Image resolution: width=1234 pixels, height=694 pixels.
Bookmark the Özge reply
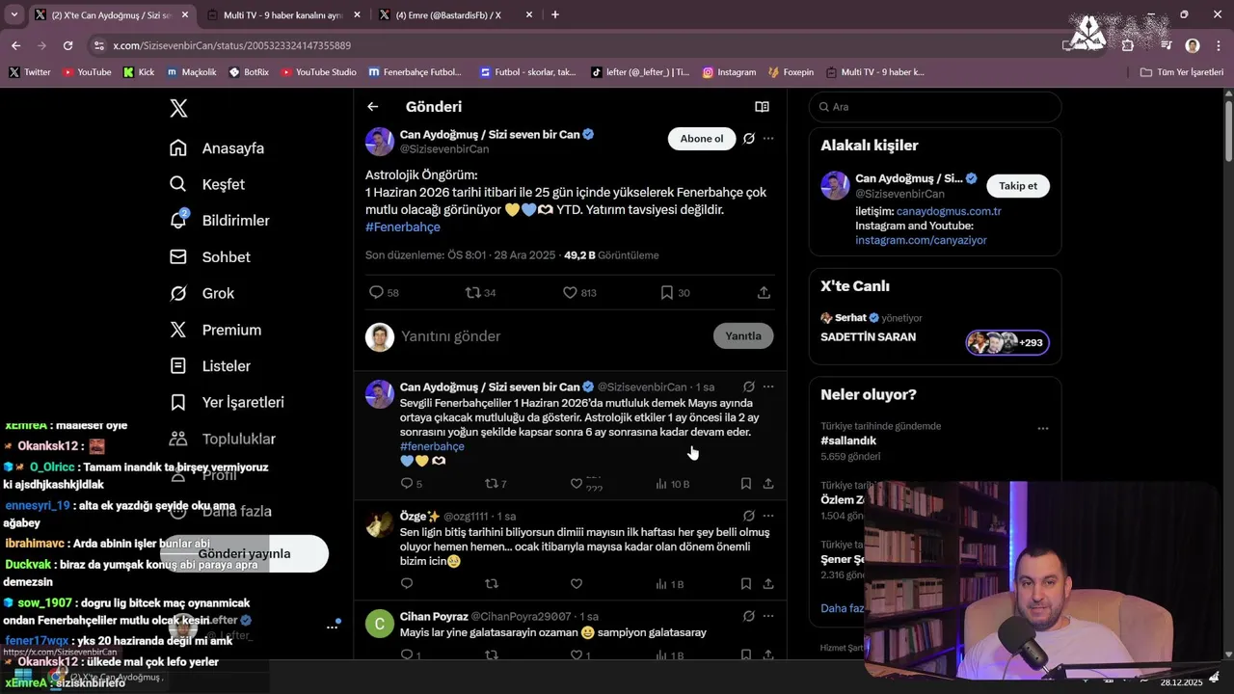[746, 584]
